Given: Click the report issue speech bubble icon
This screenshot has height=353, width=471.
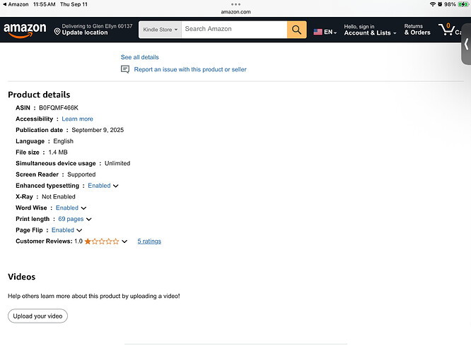Looking at the screenshot, I should [x=125, y=69].
